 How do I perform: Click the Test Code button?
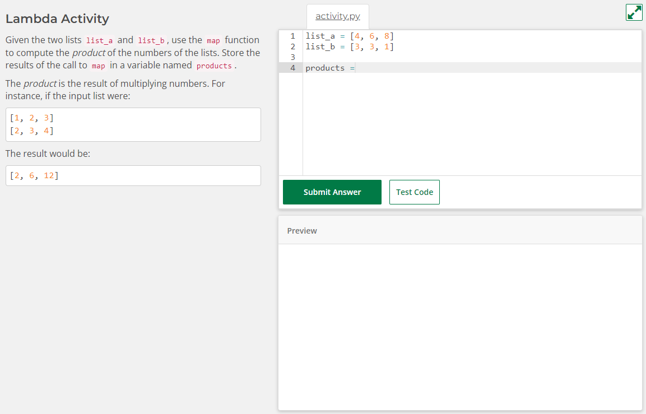coord(414,192)
